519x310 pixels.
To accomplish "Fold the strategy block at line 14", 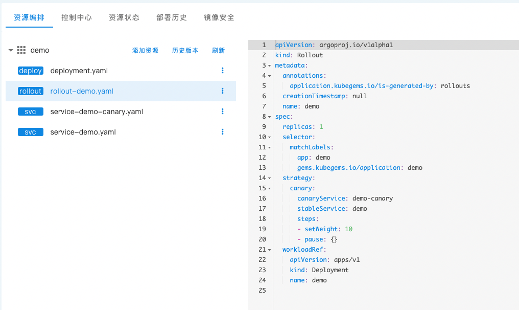I will [270, 178].
